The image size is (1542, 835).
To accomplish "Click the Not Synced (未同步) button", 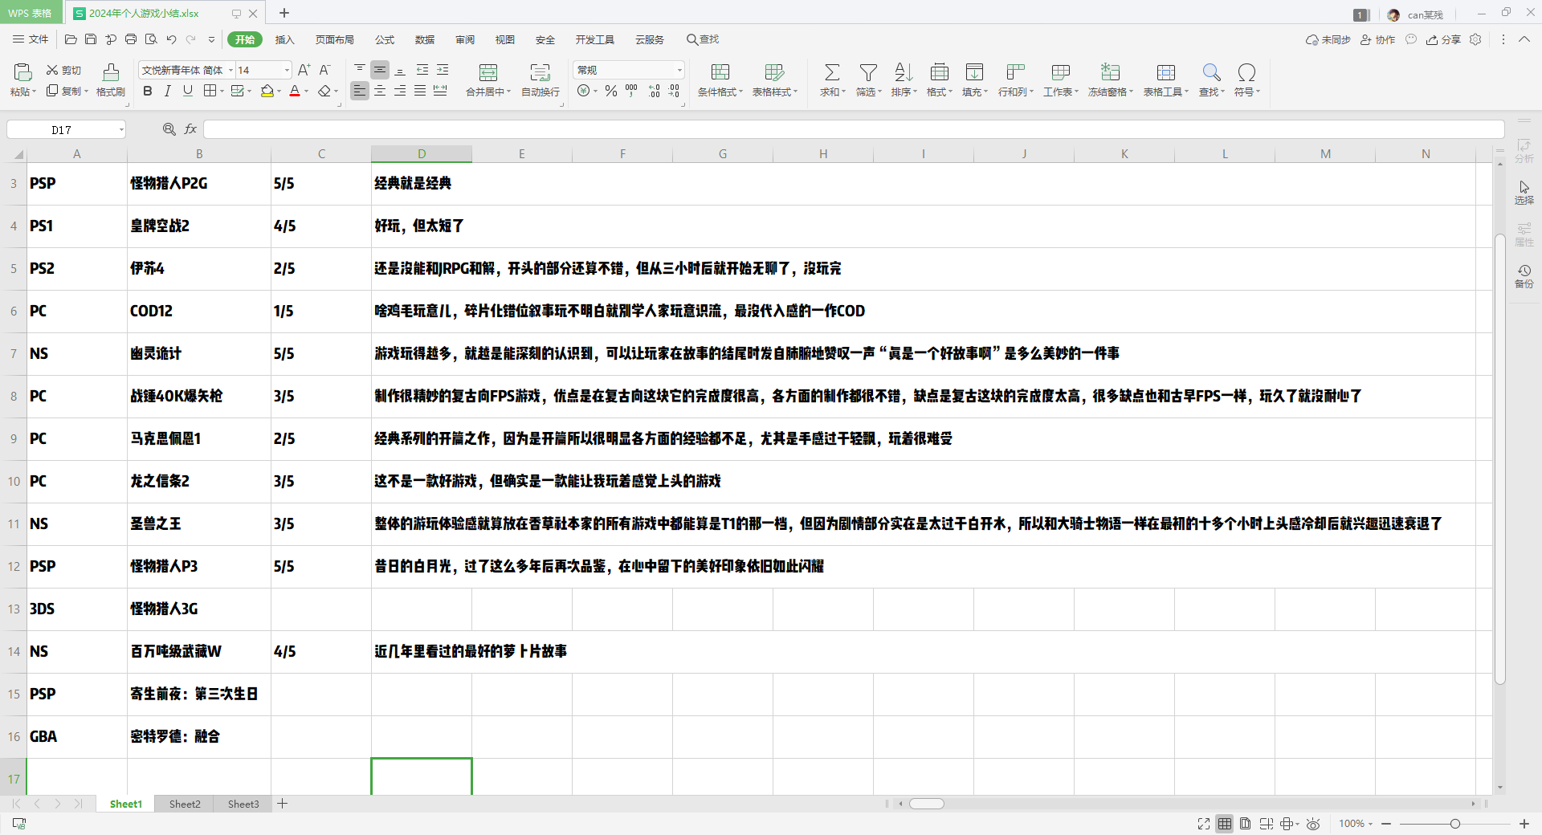I will tap(1328, 39).
